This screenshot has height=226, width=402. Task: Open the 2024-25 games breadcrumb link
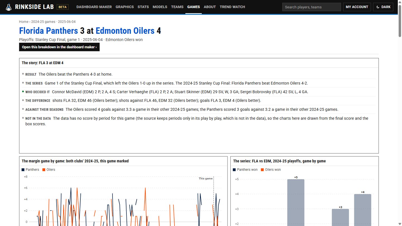[x=43, y=22]
